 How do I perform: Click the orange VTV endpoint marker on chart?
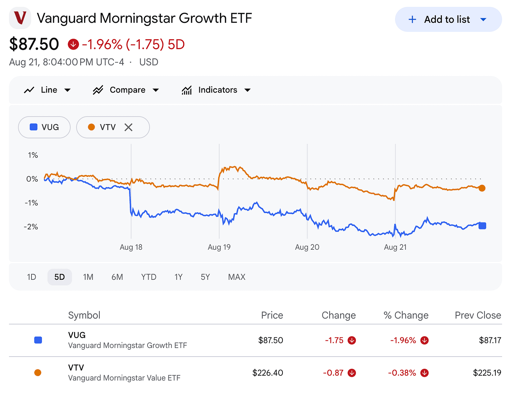[x=482, y=188]
